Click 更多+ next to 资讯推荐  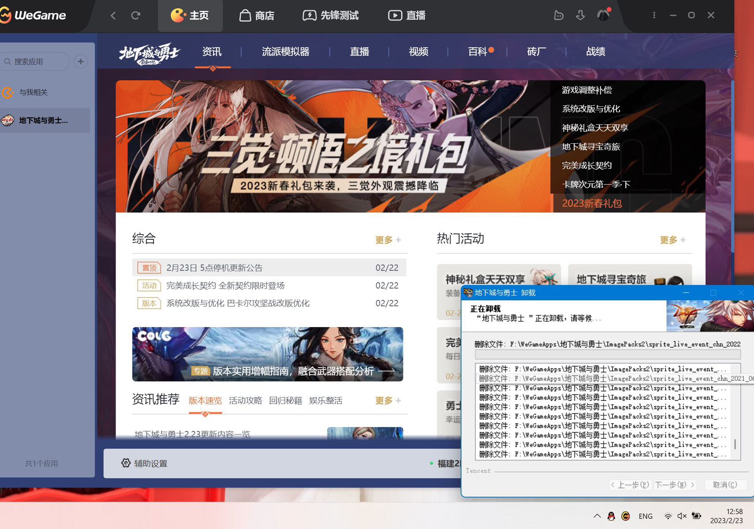click(388, 400)
